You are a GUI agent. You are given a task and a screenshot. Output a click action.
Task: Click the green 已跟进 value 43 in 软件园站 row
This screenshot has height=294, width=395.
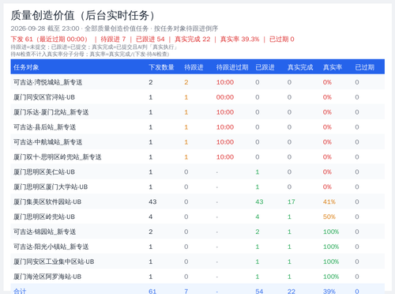pos(259,202)
